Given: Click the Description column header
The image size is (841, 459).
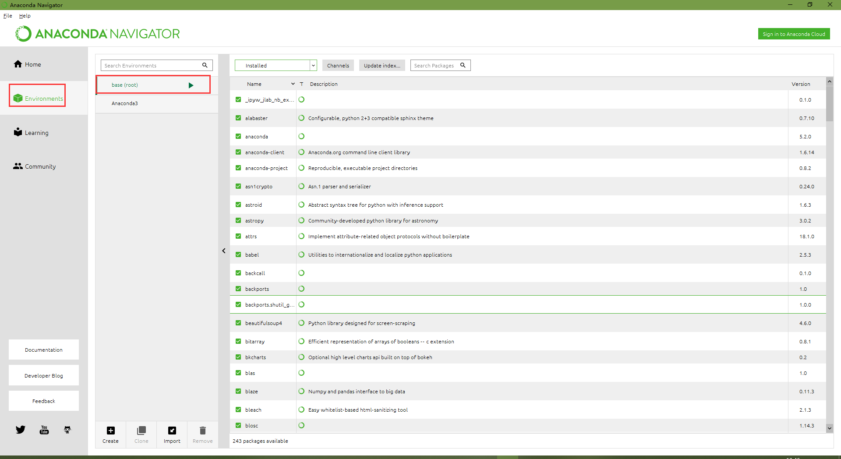Looking at the screenshot, I should 324,84.
